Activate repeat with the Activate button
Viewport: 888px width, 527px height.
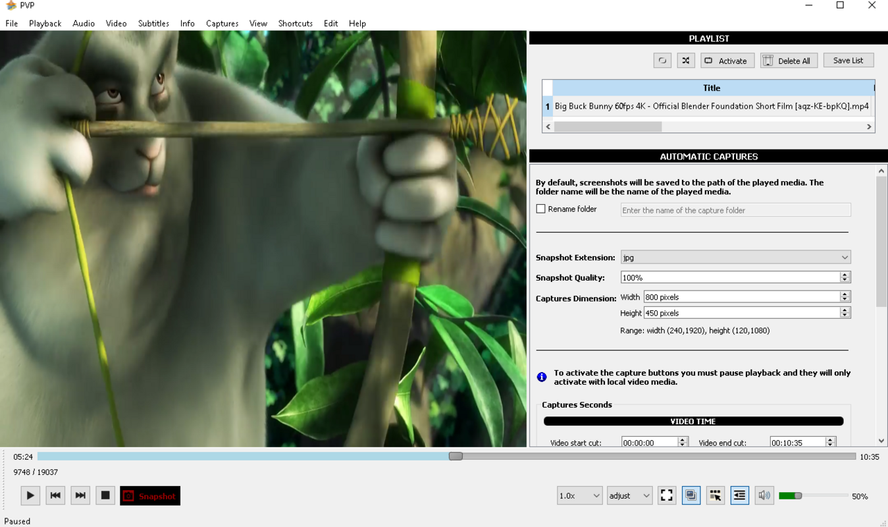727,61
